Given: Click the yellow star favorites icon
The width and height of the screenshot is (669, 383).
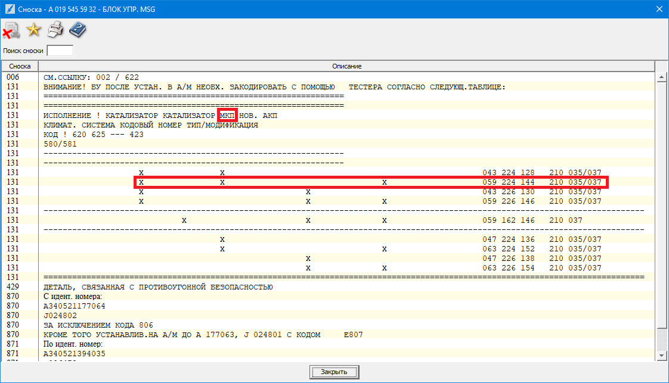Looking at the screenshot, I should point(33,29).
